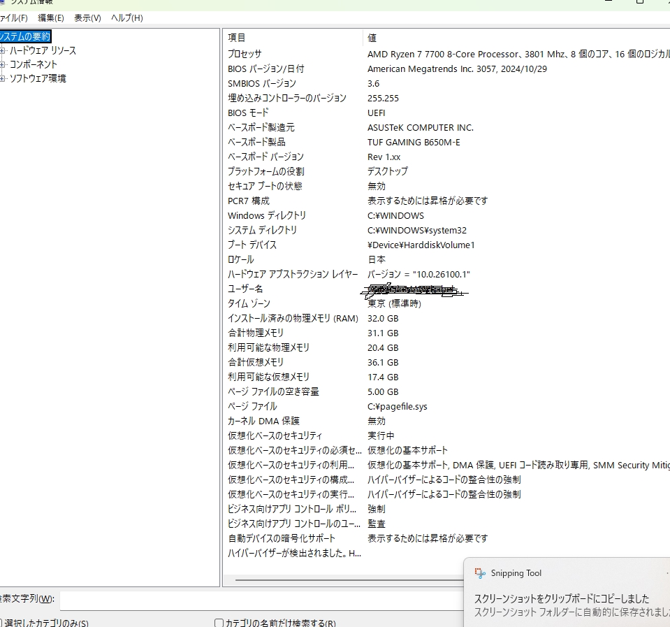Screen dimensions: 670x627
Task: Expand the コンポーネント plus box
Action: 3,65
